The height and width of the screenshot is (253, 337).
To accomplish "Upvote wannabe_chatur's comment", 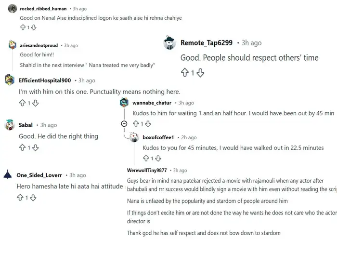I will (x=136, y=124).
